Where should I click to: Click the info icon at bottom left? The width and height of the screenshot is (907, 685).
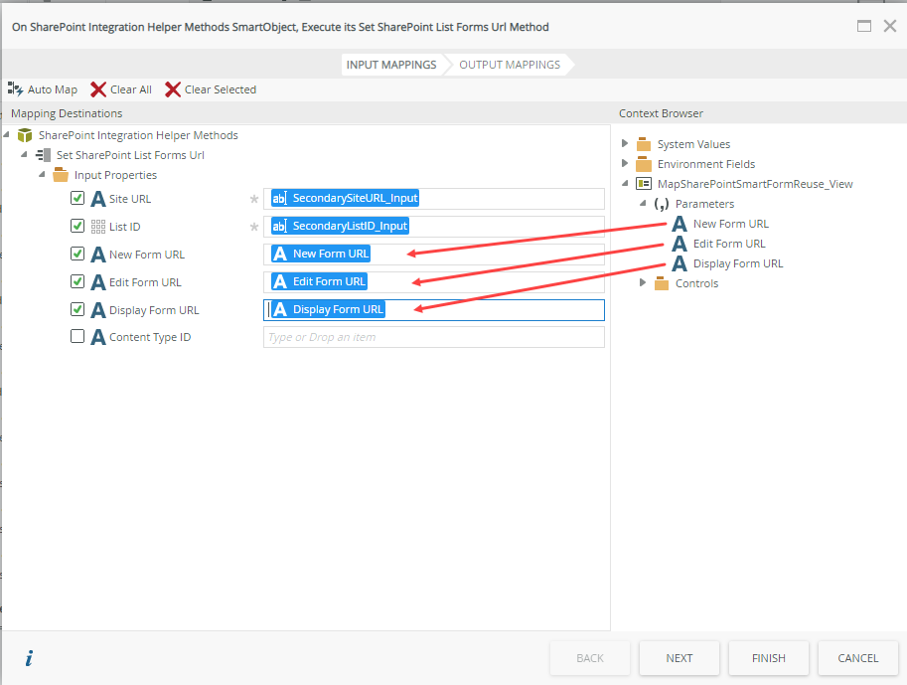click(29, 658)
